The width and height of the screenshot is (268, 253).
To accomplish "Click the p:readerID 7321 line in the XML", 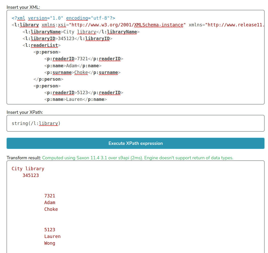I will [83, 59].
